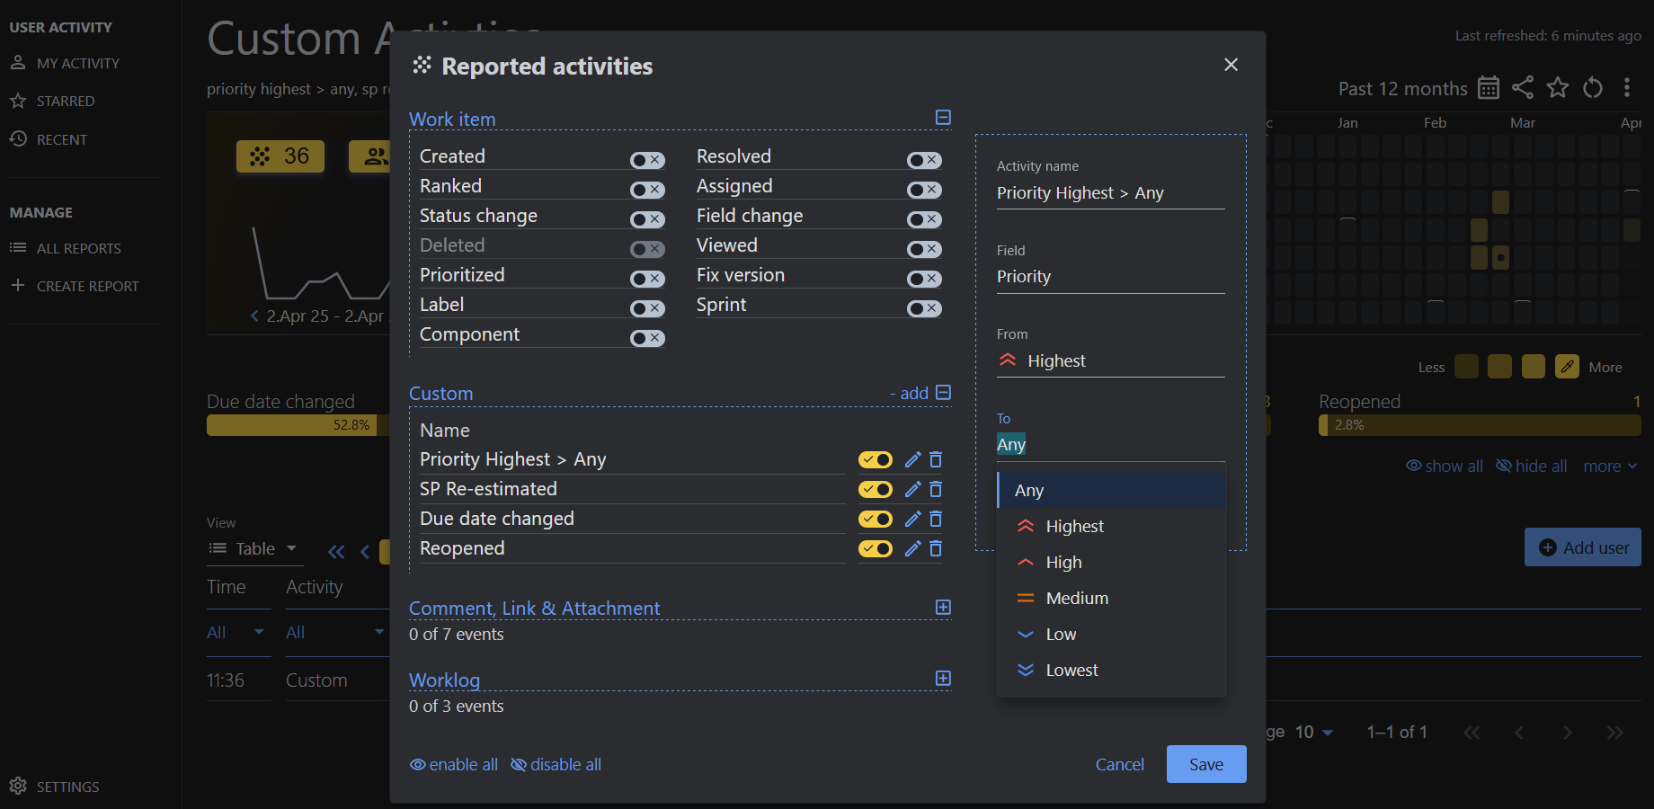Image resolution: width=1654 pixels, height=809 pixels.
Task: Open the three-dot overflow menu
Action: [x=1627, y=88]
